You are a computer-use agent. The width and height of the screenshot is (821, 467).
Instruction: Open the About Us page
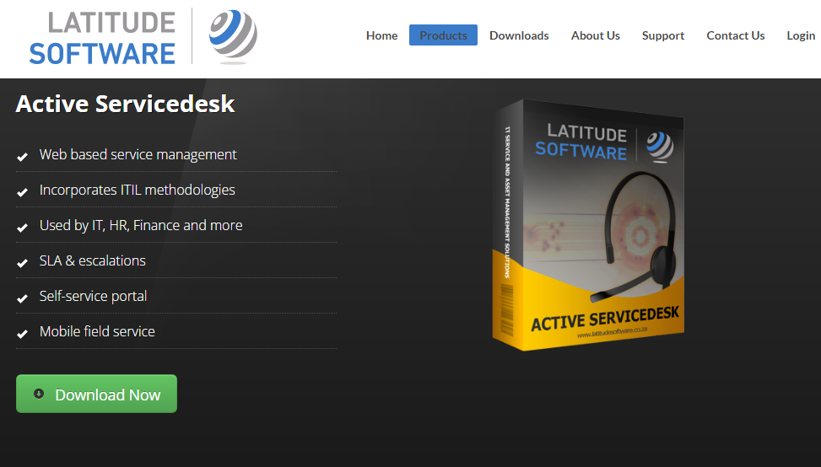pyautogui.click(x=596, y=35)
